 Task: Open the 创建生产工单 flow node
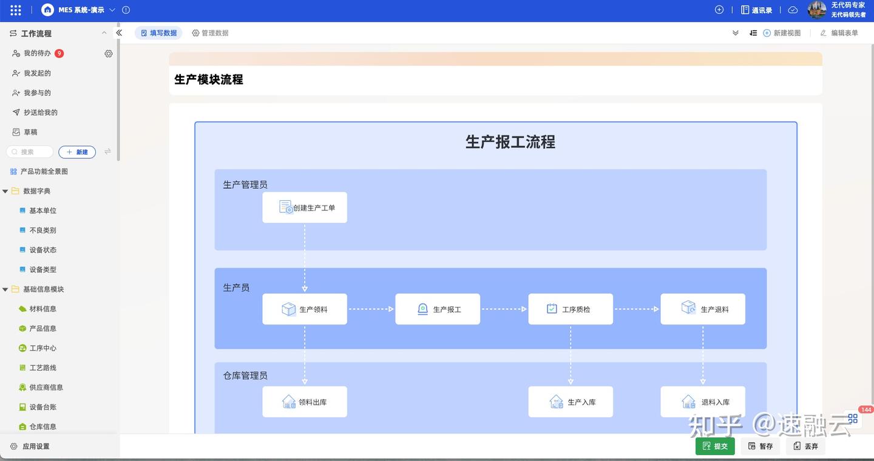tap(304, 207)
